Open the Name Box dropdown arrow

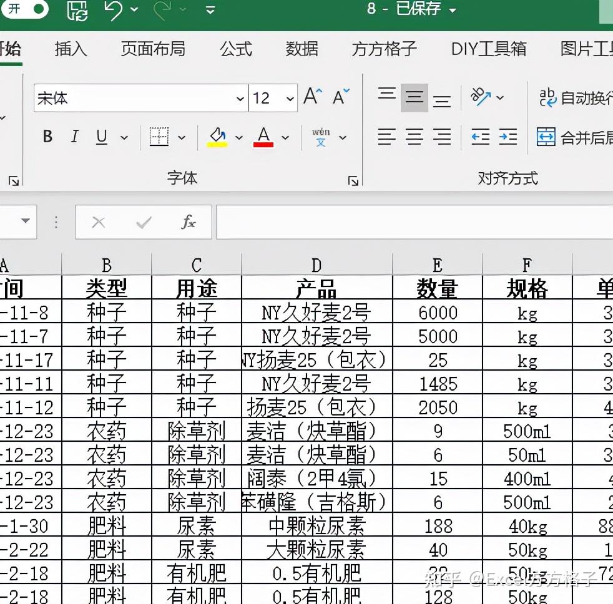pos(26,221)
